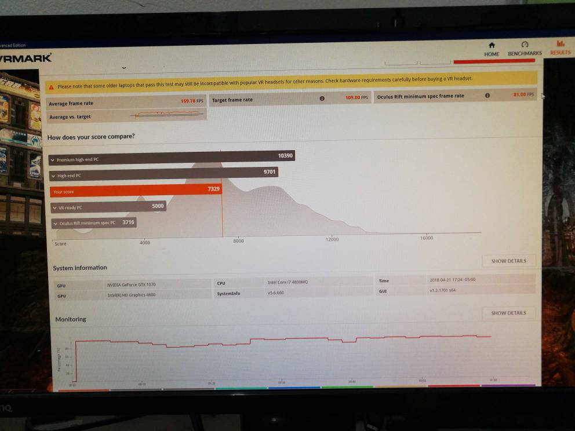
Task: Click the 8000 tick on the score axis
Action: (238, 241)
